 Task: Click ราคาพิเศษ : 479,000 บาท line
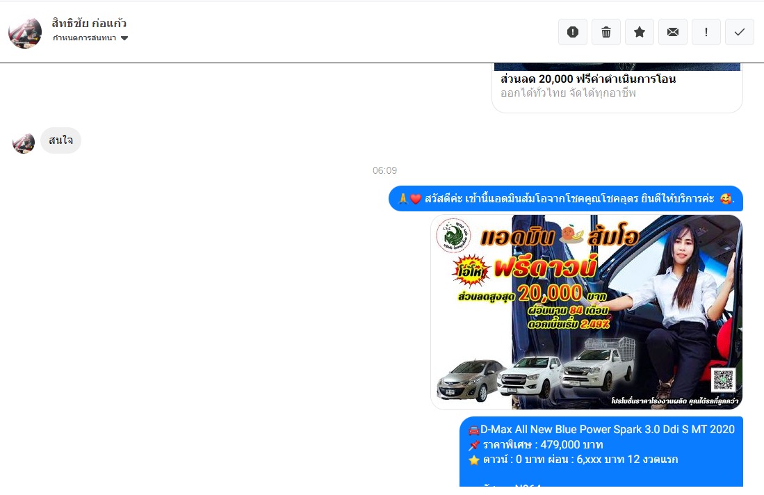point(536,444)
